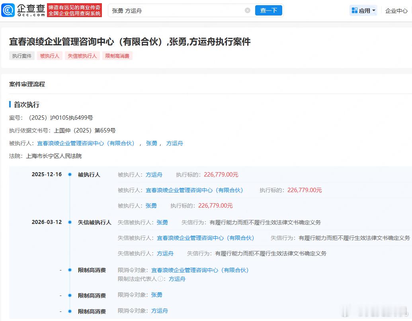The image size is (412, 321).
Task: Click the 张勇 link in the 被执行人 row
Action: (152, 143)
